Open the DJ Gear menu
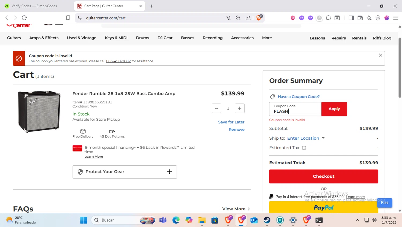This screenshot has height=227, width=402. [165, 38]
